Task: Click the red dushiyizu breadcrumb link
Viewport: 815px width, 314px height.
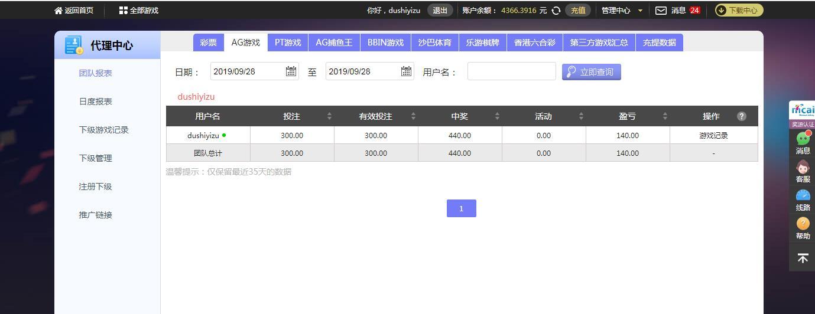Action: tap(196, 97)
